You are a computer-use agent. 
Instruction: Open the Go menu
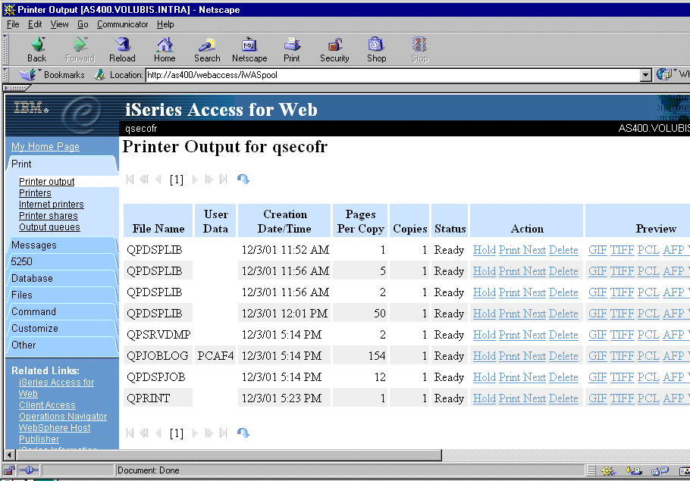click(83, 24)
